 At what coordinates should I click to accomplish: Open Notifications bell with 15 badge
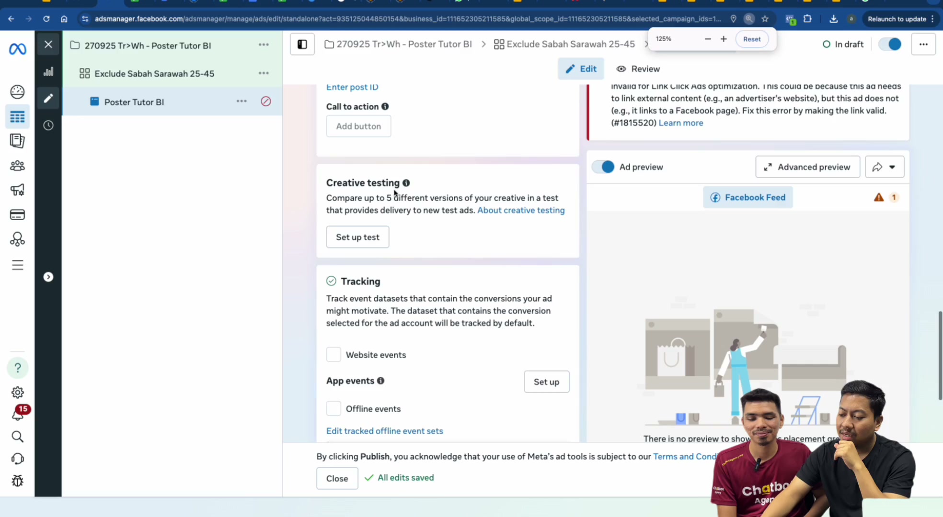click(18, 414)
